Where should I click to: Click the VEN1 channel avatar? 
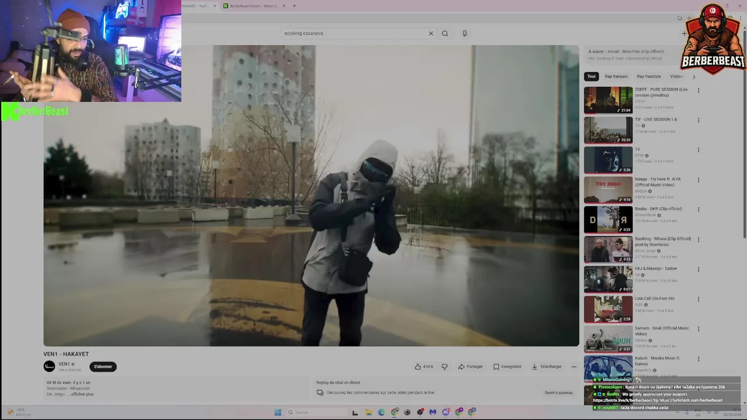pos(49,366)
